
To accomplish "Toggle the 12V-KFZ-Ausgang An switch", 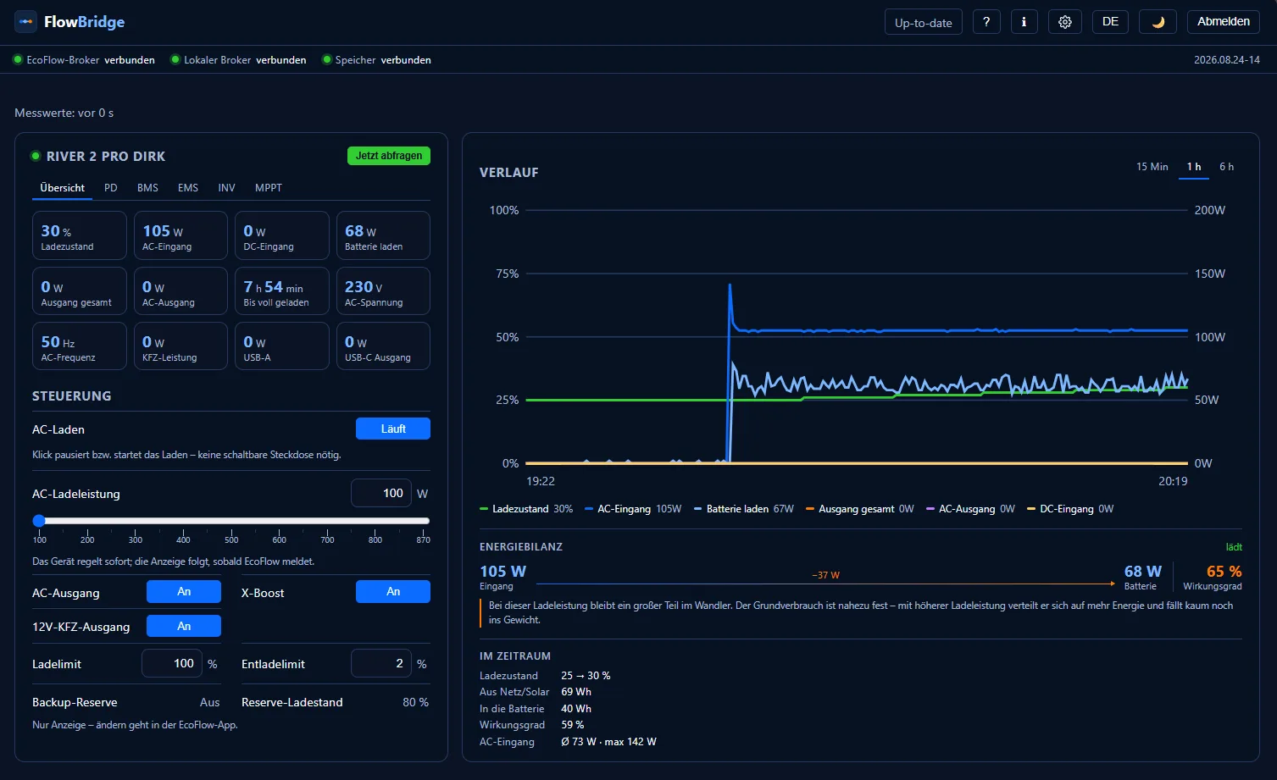I will coord(184,626).
